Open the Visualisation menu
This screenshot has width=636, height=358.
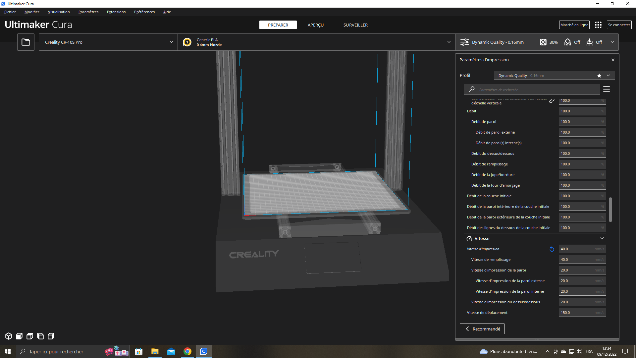click(x=59, y=12)
